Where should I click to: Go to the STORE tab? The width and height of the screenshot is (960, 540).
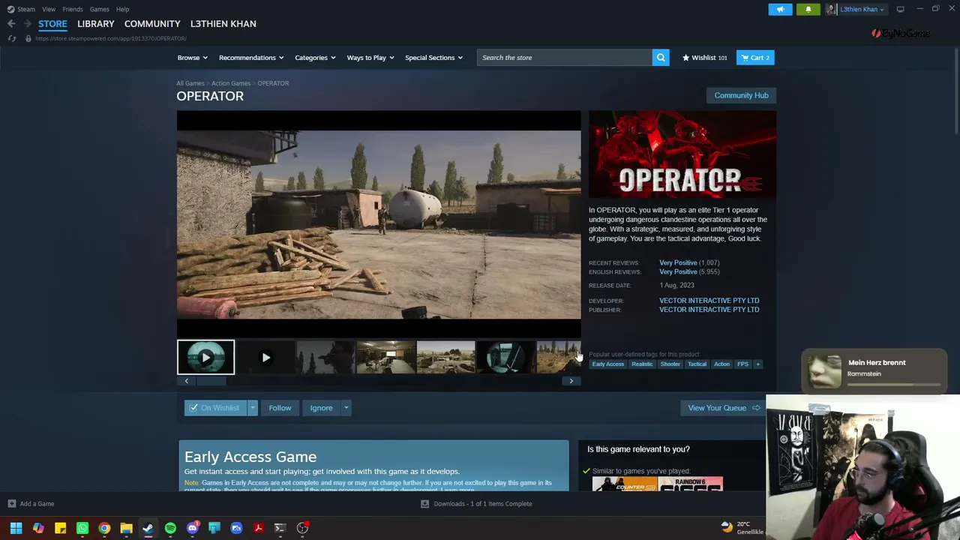[x=52, y=24]
